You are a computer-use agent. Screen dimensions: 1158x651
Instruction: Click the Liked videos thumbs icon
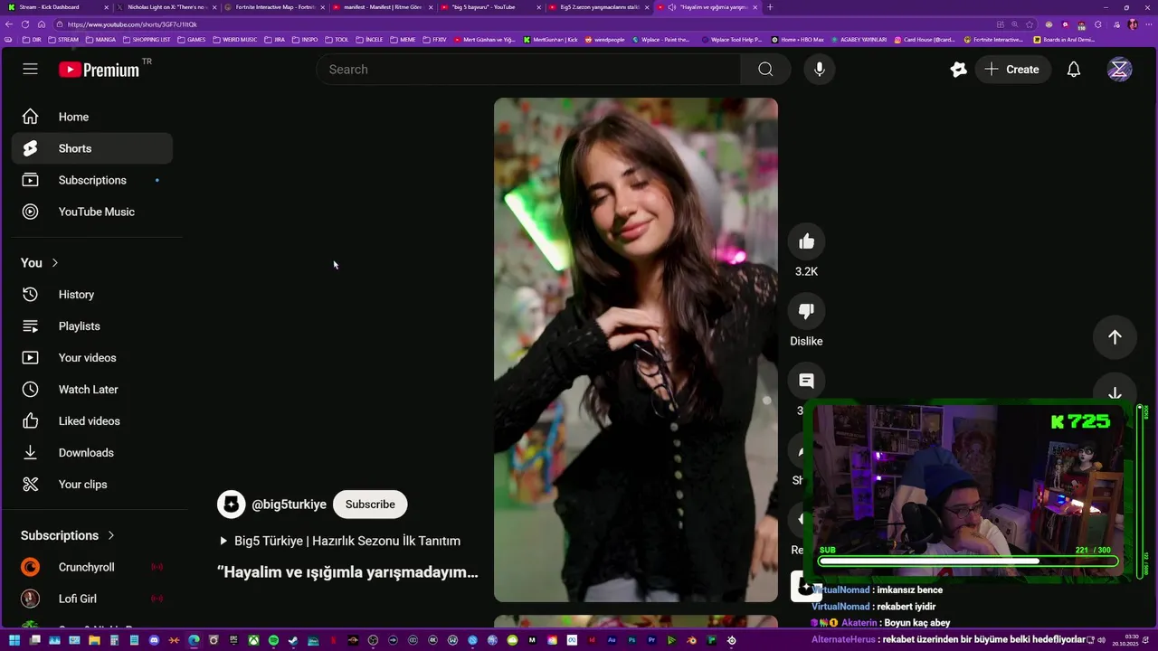[30, 421]
